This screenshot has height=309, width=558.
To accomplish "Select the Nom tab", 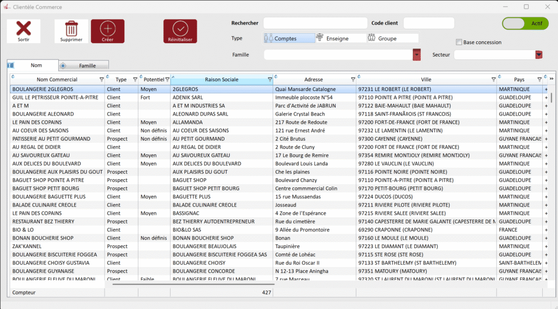I will tap(34, 65).
